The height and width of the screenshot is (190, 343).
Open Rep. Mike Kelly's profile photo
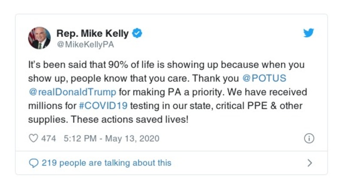coord(39,38)
